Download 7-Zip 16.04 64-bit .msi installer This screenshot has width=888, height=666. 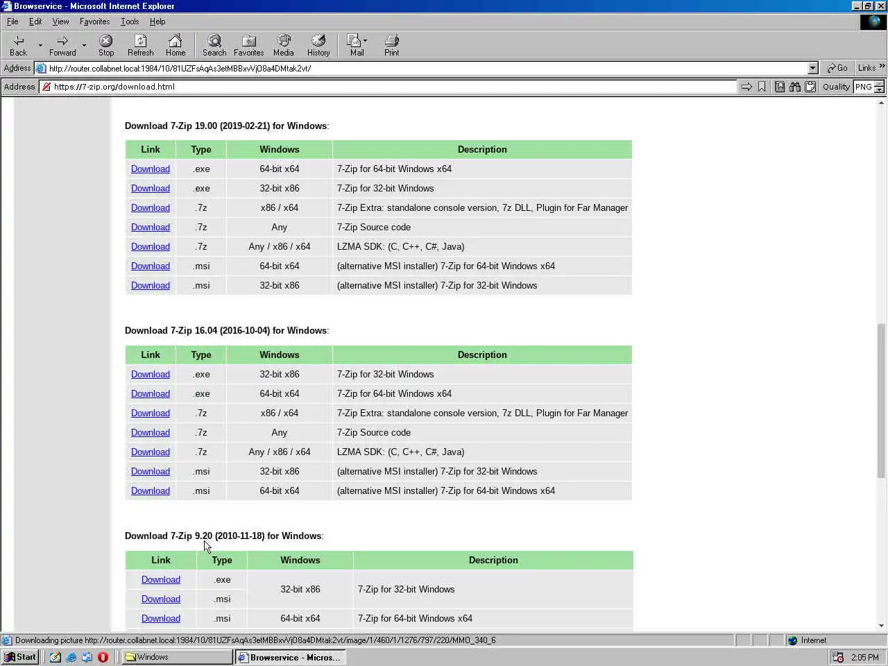[x=151, y=490]
